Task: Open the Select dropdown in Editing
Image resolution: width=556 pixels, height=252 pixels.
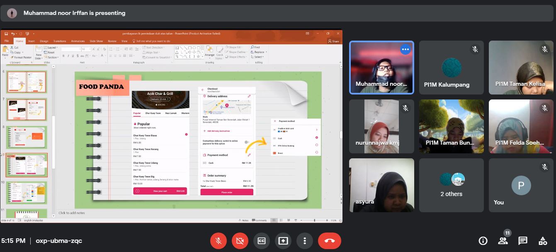Action: pyautogui.click(x=257, y=57)
